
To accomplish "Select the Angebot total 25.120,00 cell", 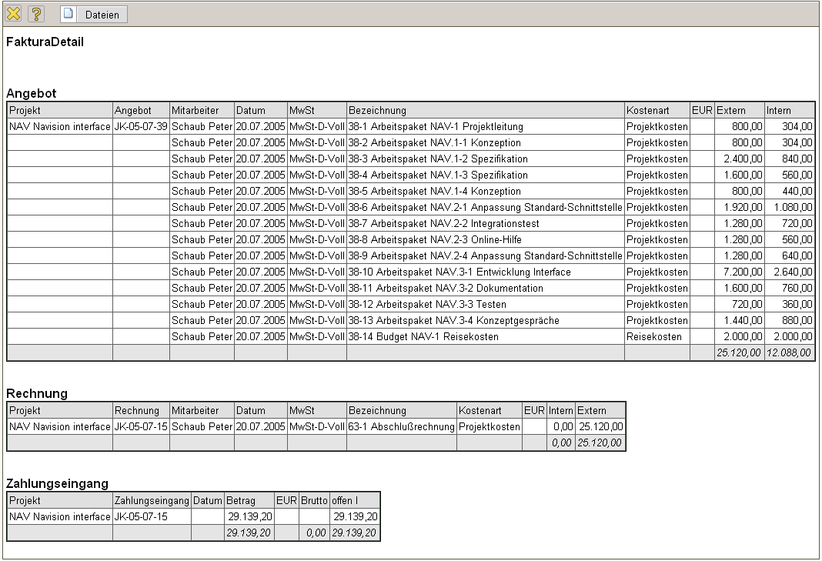I will point(738,352).
